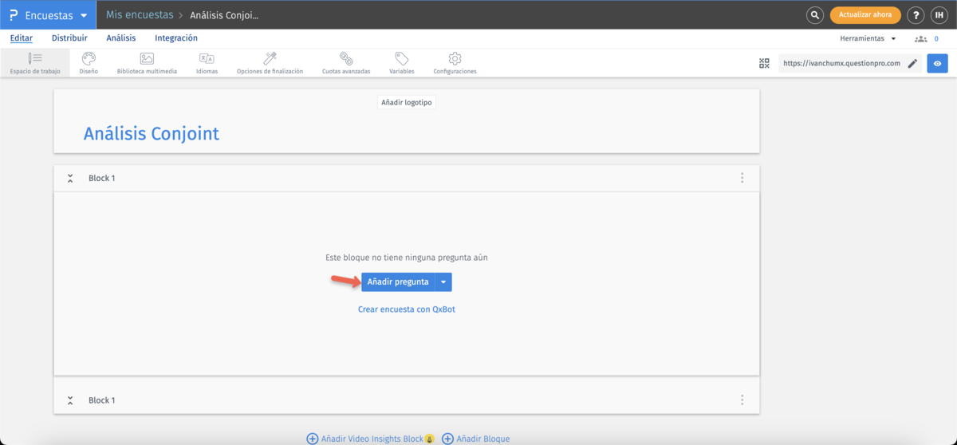Click the QuestionPro P logo
This screenshot has height=445, width=957.
[13, 15]
